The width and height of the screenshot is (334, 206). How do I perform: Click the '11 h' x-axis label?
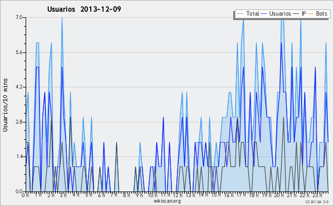(165, 195)
